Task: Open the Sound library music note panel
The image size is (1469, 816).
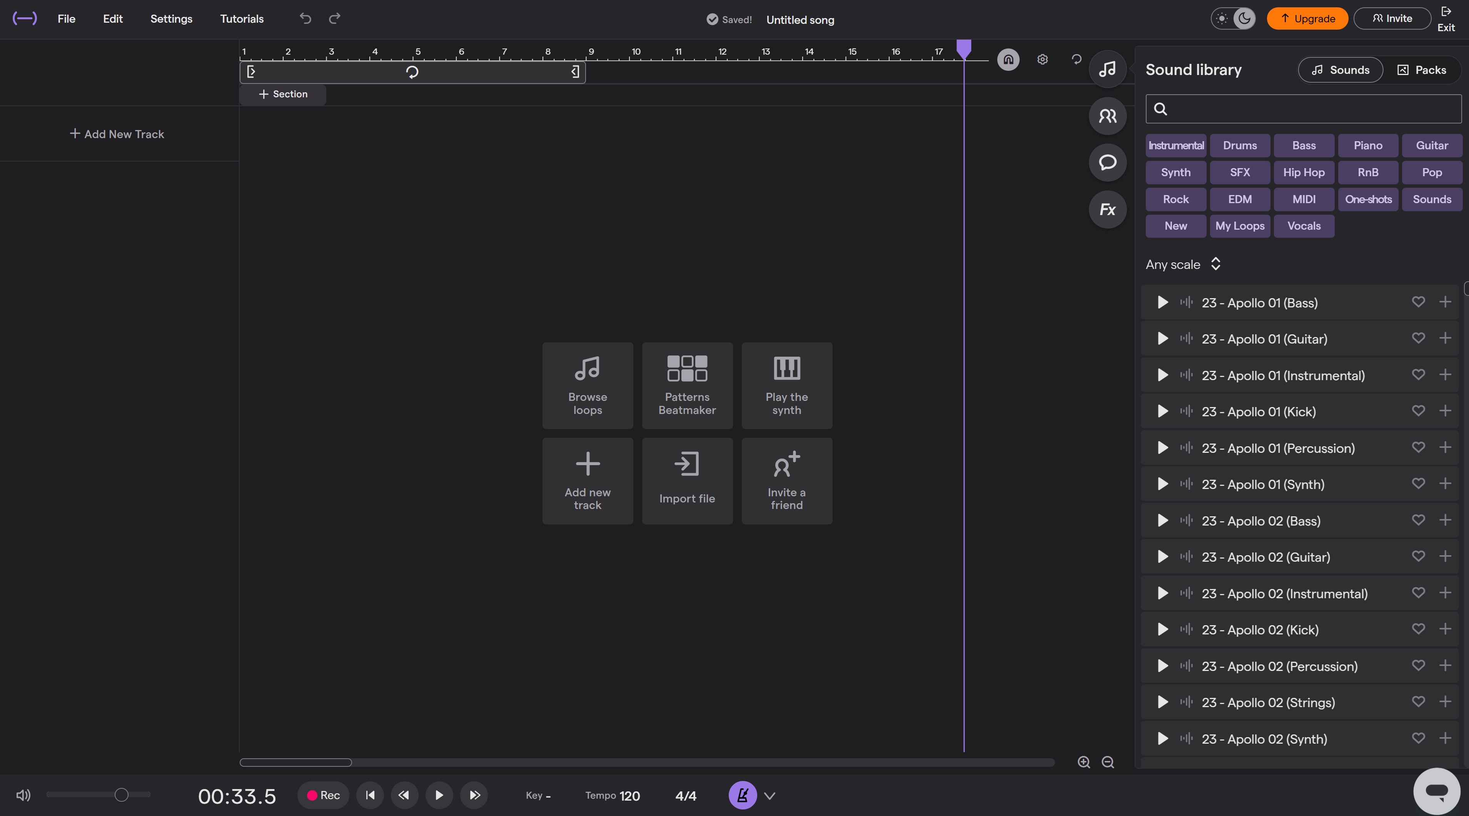Action: click(x=1107, y=68)
